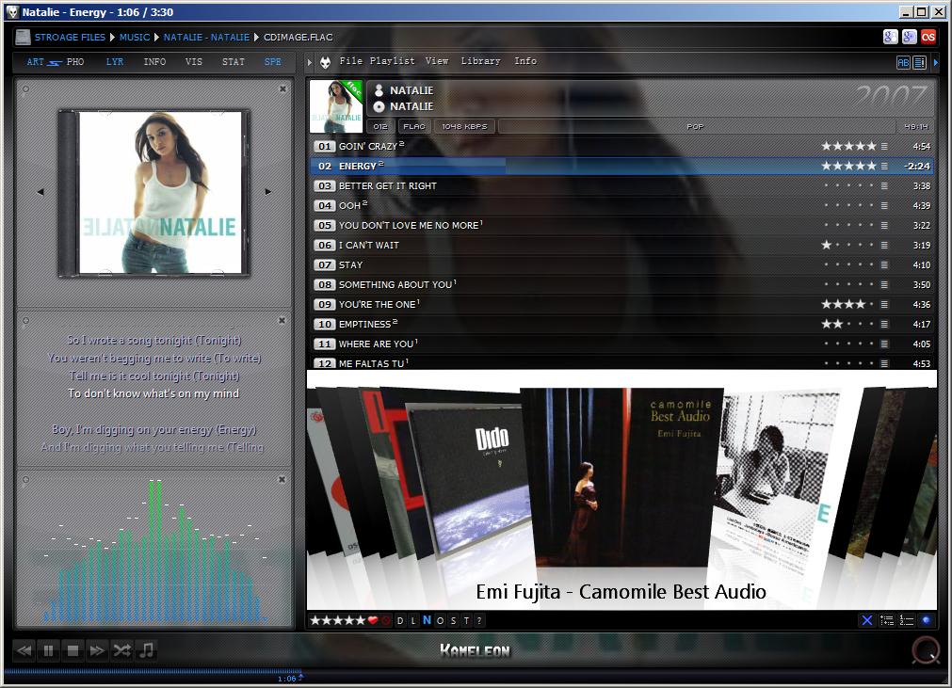Open the View menu
The height and width of the screenshot is (688, 952).
[x=437, y=60]
